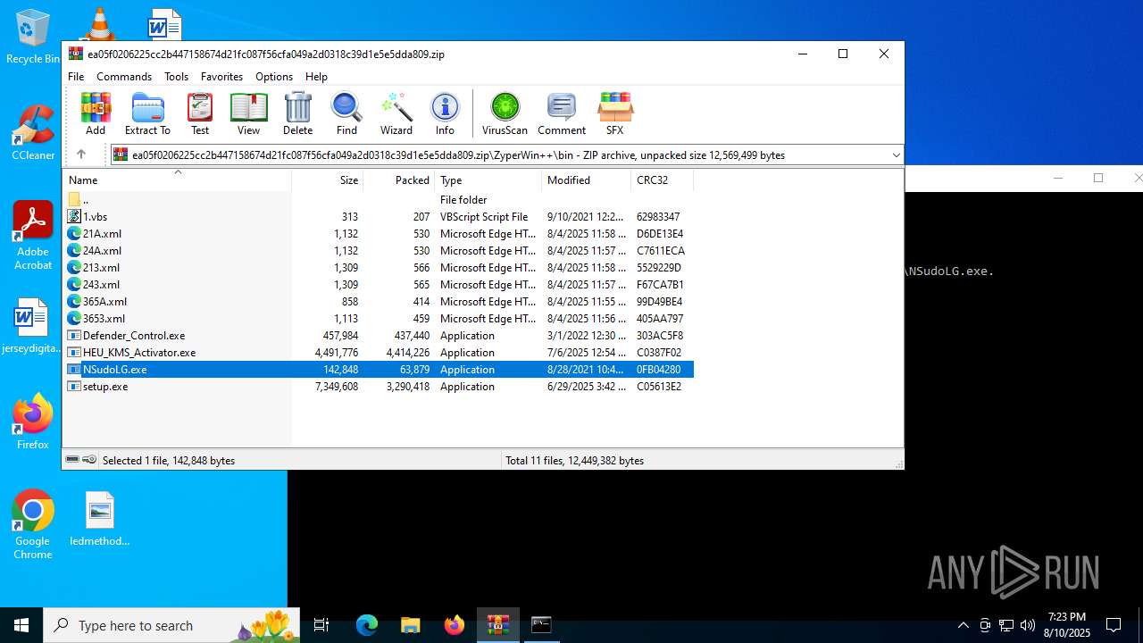This screenshot has height=643, width=1143.
Task: Open Task View on the taskbar
Action: pos(321,625)
